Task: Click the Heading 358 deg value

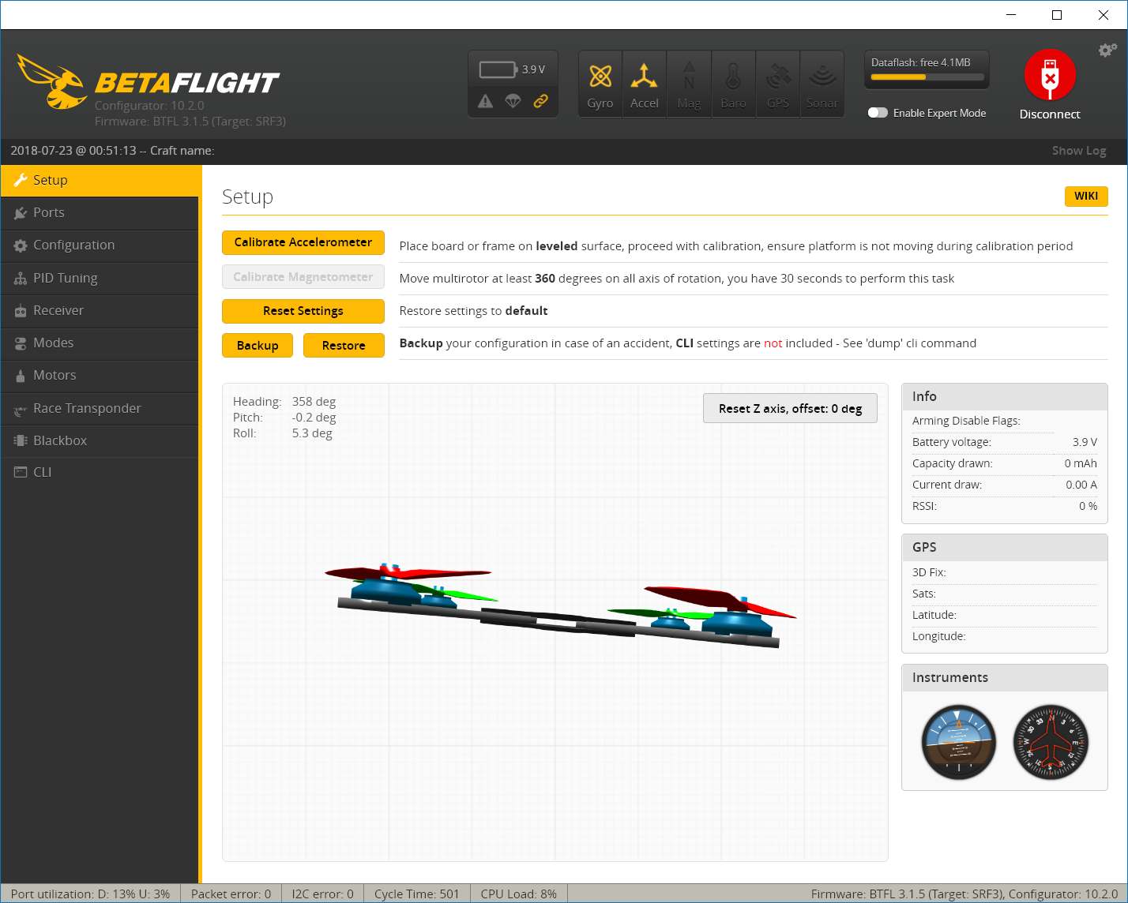Action: coord(314,402)
